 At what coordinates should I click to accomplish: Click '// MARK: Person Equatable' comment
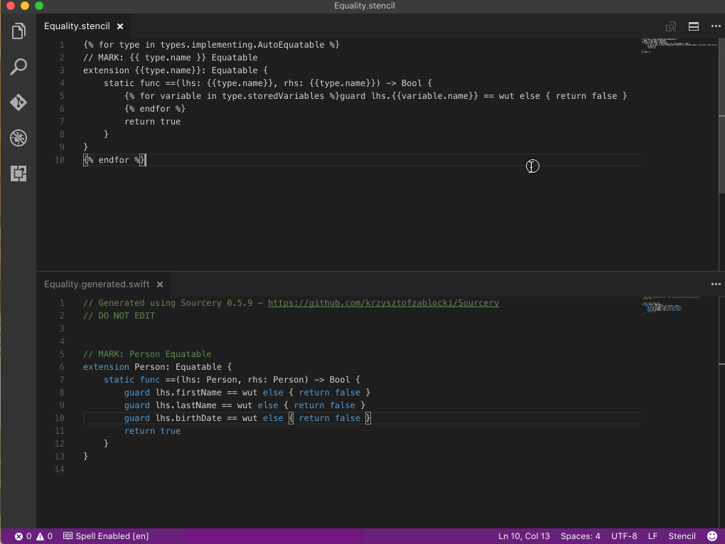click(x=147, y=354)
